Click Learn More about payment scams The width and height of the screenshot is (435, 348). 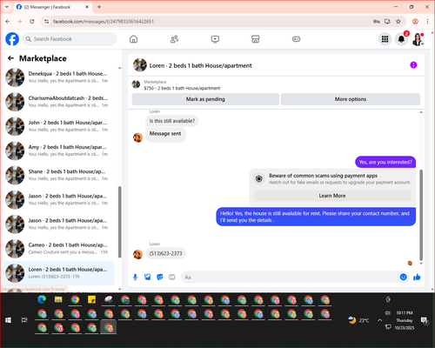coord(332,196)
